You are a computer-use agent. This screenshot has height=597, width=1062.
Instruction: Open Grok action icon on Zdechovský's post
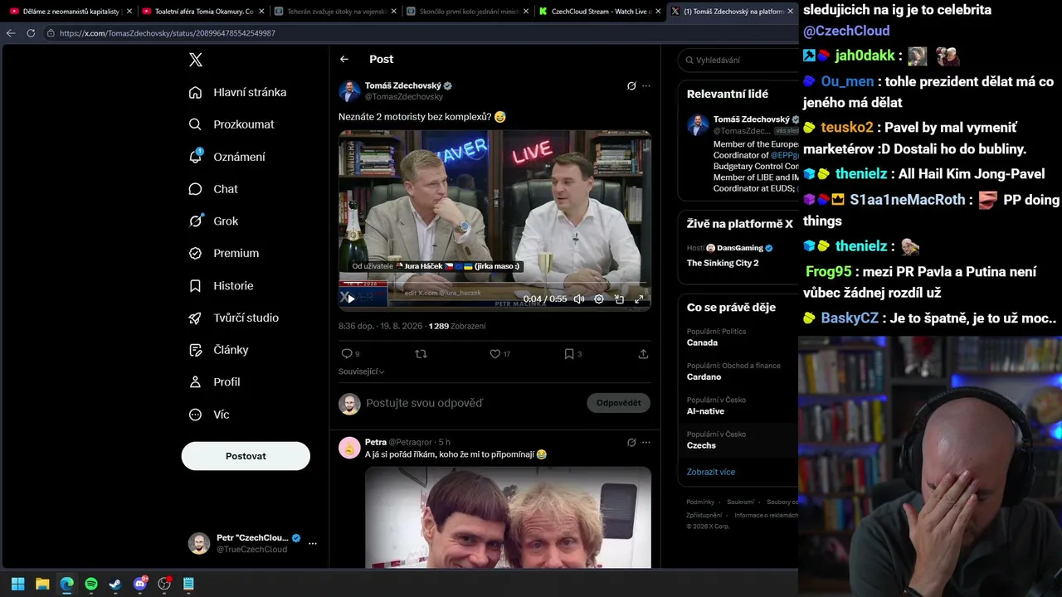coord(631,85)
